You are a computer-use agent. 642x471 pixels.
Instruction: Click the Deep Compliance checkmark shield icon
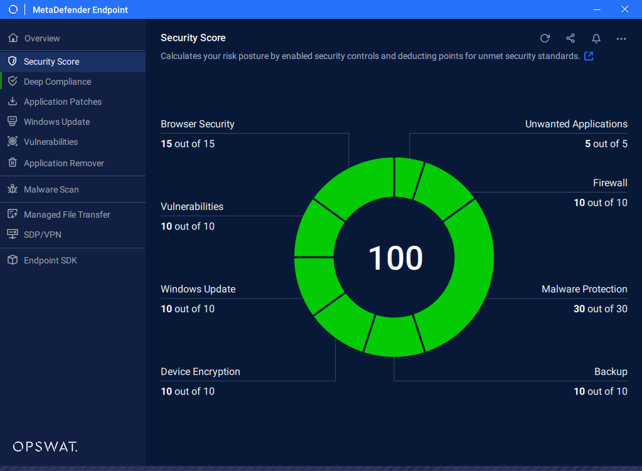click(13, 82)
